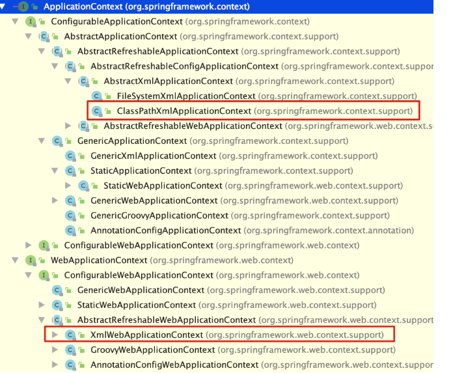Click the AbstractRefreshableApplicationContext class icon
Viewport: 453px width, 373px height.
click(x=57, y=51)
